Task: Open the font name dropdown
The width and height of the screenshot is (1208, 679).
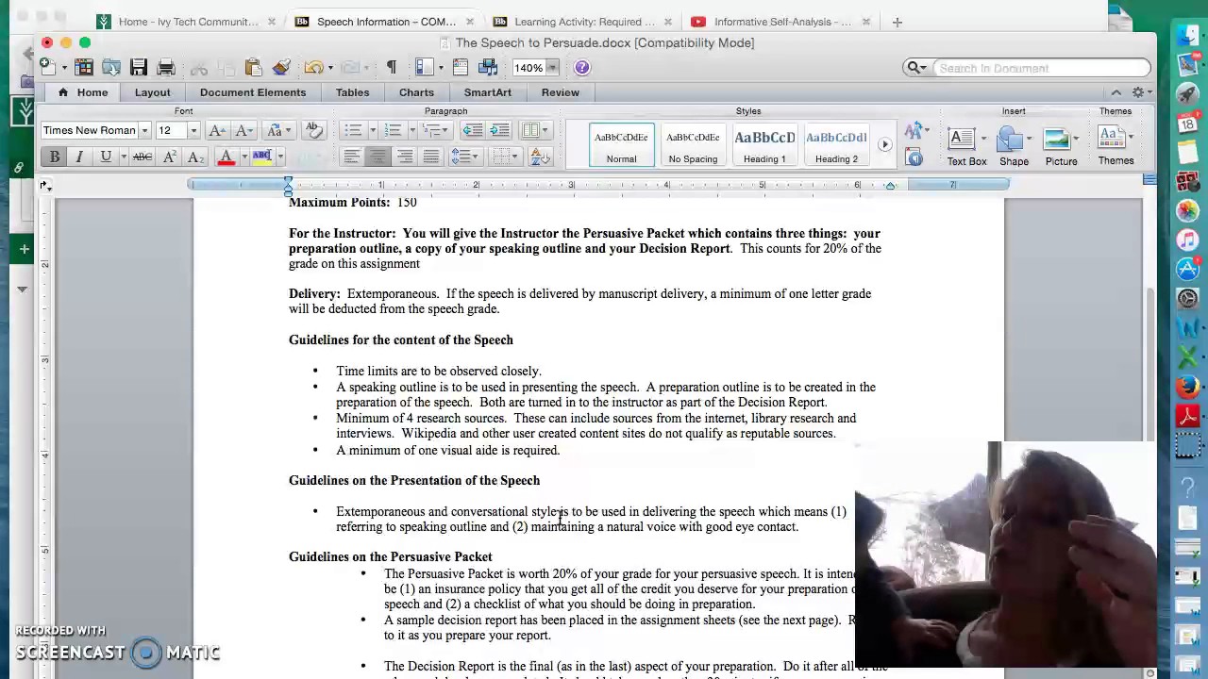Action: point(144,130)
